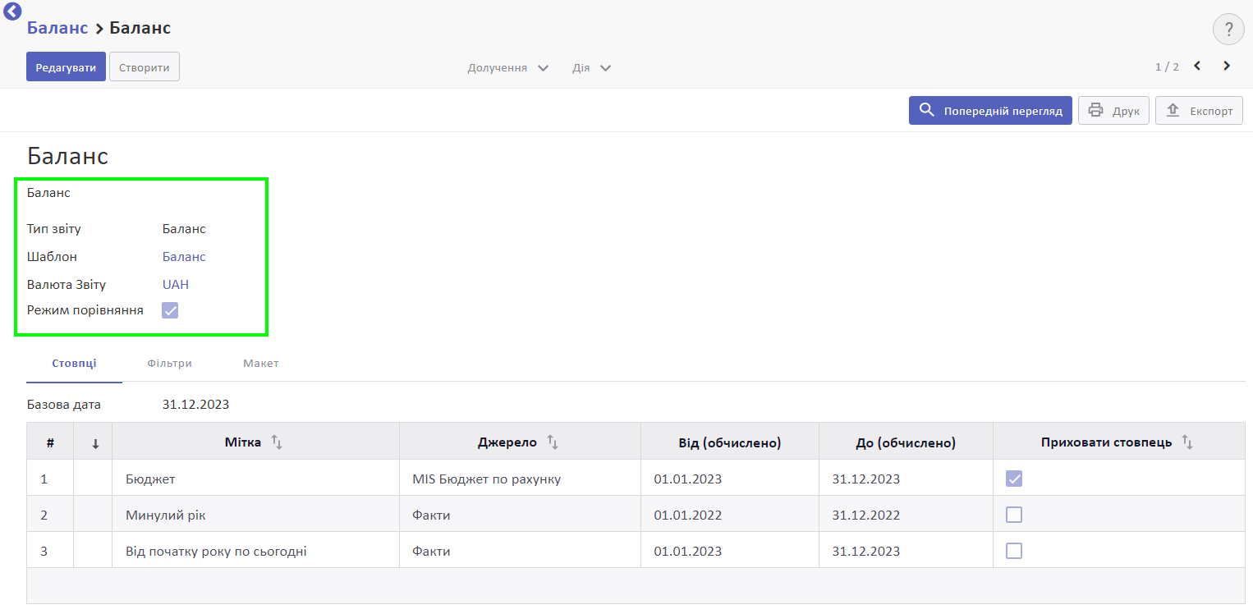Select the Бюджет label cell
The image size is (1253, 614).
(255, 479)
